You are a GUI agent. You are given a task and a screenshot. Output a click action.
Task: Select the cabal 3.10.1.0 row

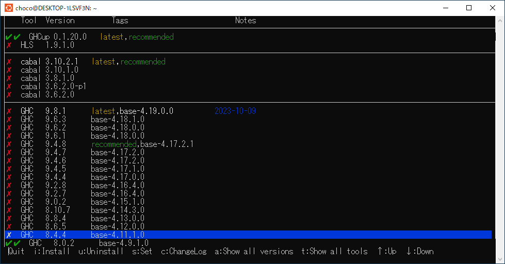coord(250,70)
